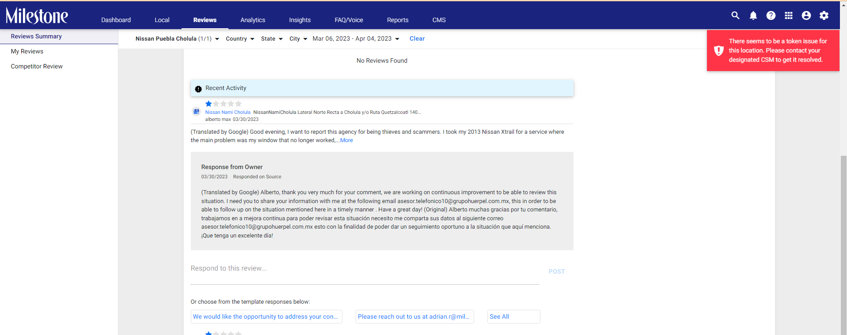
Task: Open Insights tab
Action: (300, 20)
